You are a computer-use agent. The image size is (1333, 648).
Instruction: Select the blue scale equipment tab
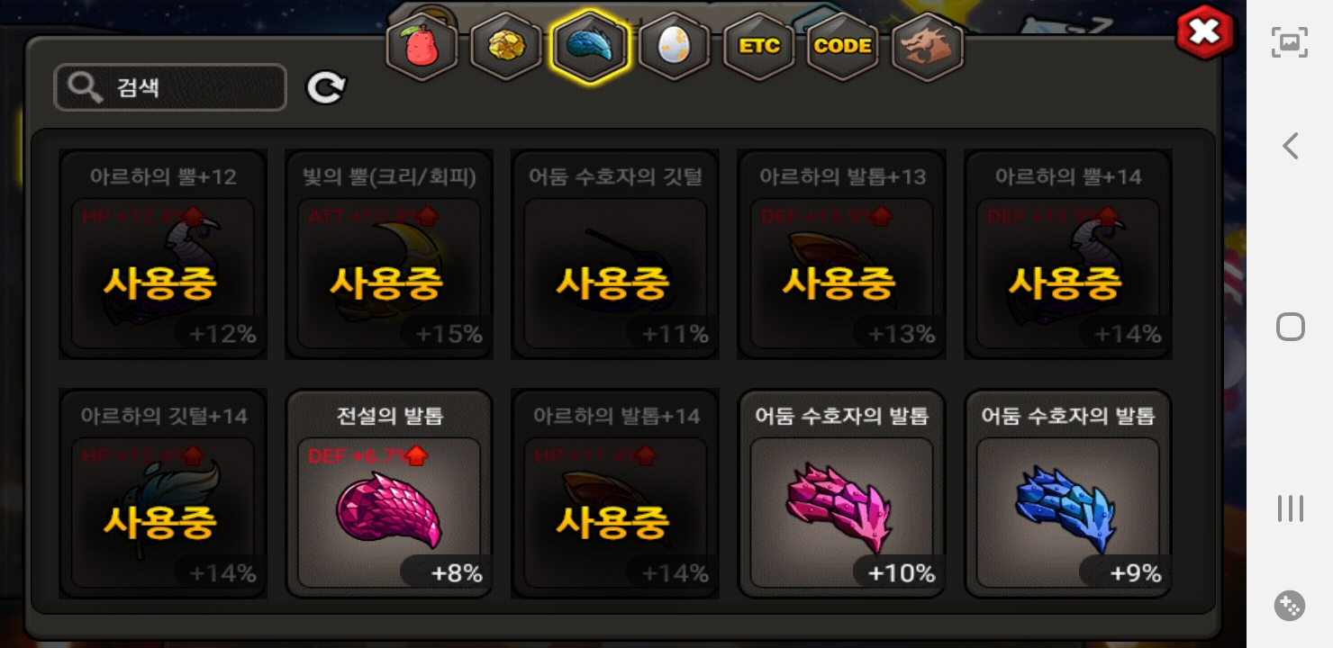point(590,47)
